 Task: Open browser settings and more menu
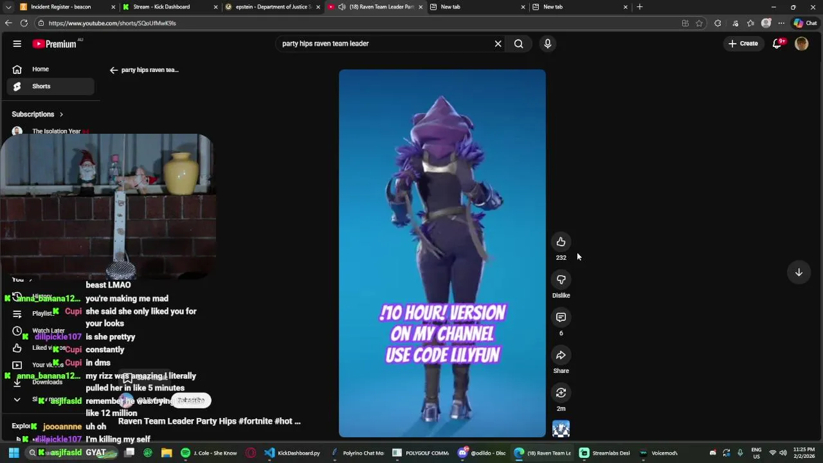coord(781,23)
